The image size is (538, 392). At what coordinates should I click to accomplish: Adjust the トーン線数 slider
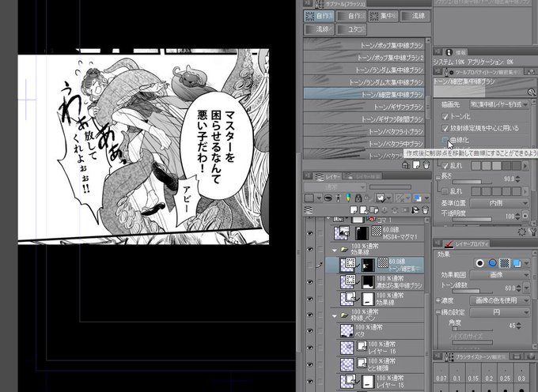click(x=472, y=292)
